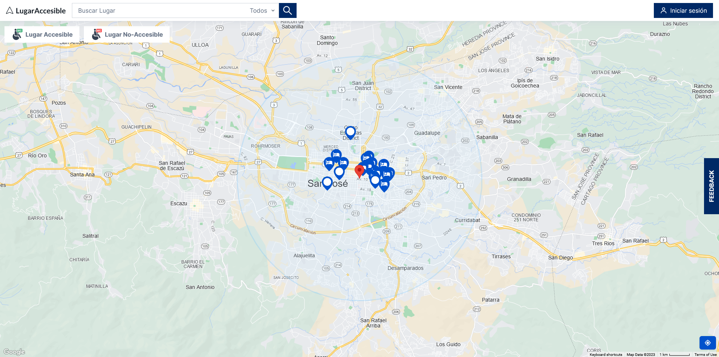Image resolution: width=719 pixels, height=357 pixels.
Task: Select blank blue marker over Cinco Esquinas District
Action: [x=351, y=133]
